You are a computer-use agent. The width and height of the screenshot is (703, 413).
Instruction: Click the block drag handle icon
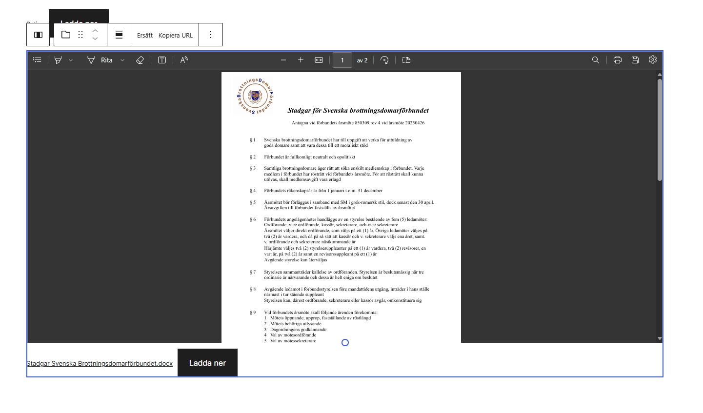tap(80, 35)
